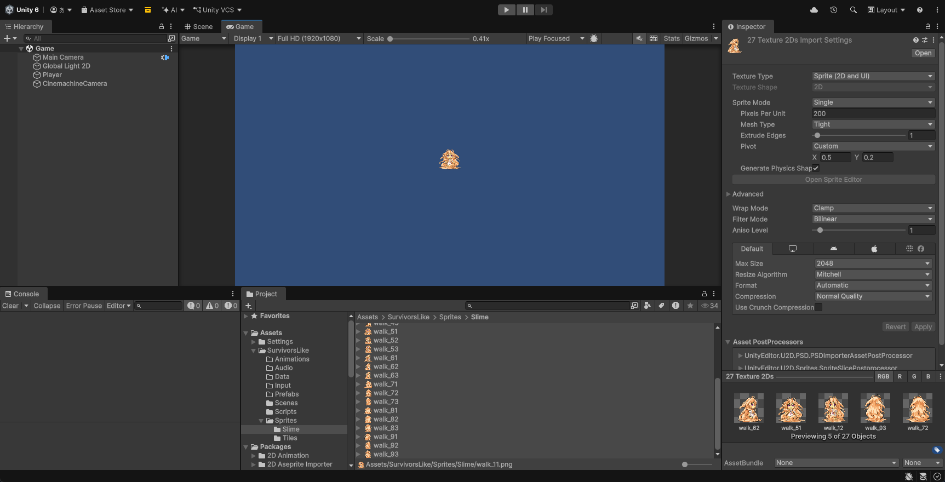Click Open Sprite Editor button
Screen dimensions: 945x482
coord(833,180)
